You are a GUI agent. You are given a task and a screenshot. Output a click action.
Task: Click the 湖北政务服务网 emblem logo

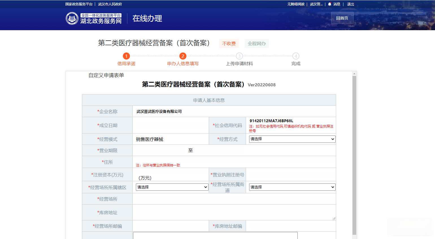72,18
